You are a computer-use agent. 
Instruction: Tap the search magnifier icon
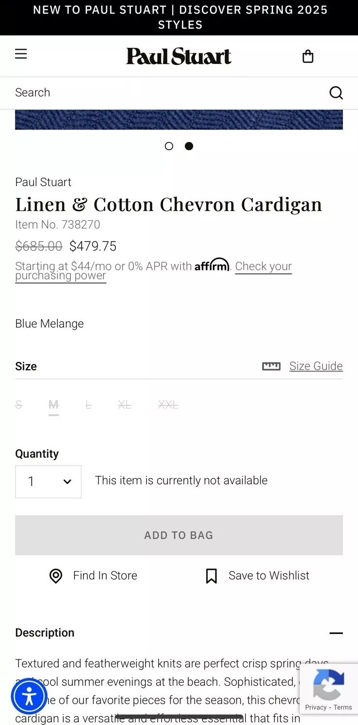336,93
